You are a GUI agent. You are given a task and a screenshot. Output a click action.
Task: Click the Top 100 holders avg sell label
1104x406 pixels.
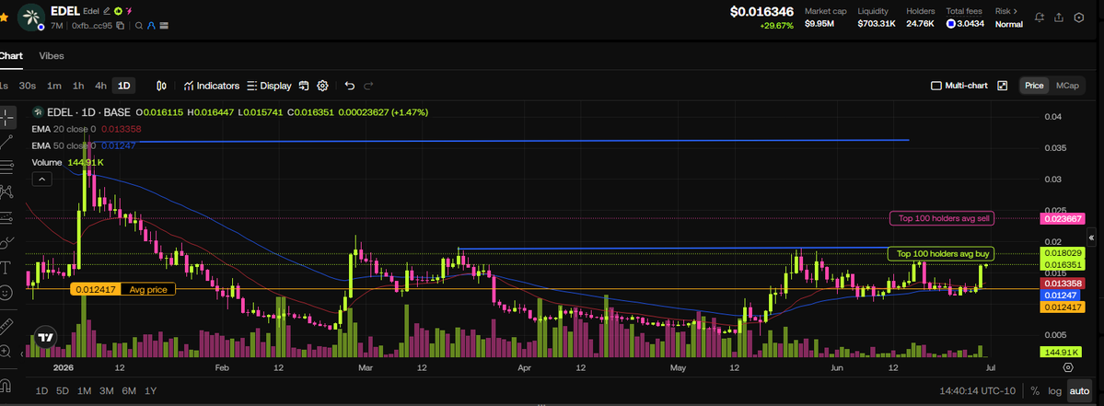point(944,218)
